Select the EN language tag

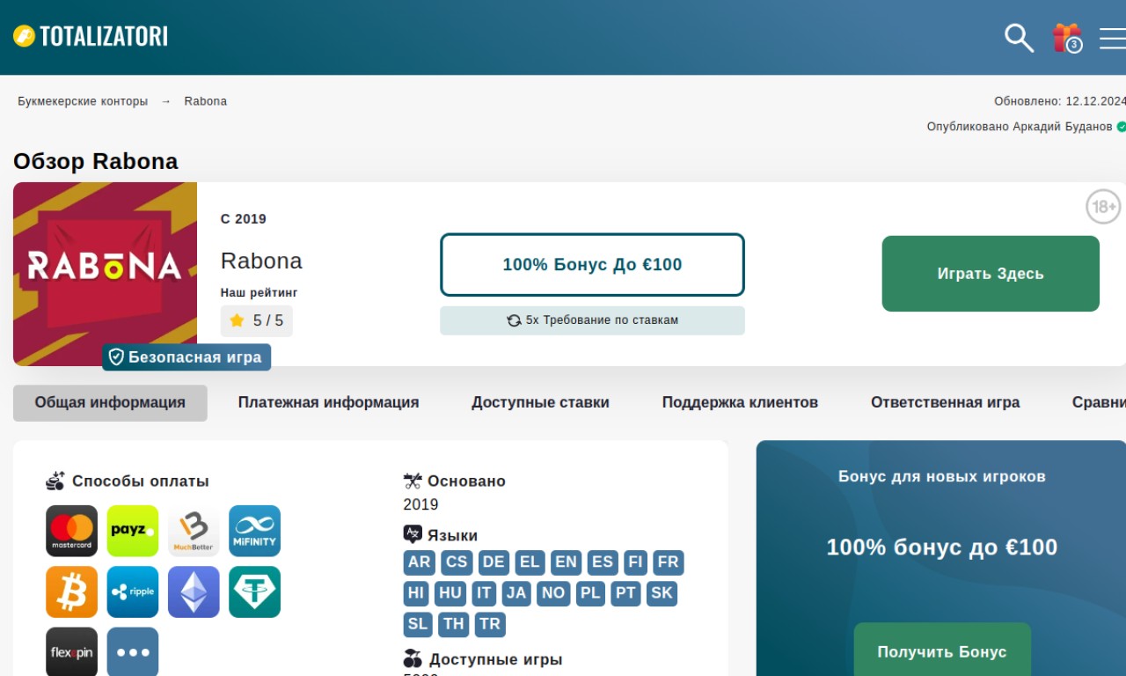(567, 562)
